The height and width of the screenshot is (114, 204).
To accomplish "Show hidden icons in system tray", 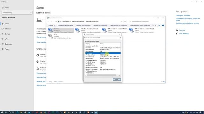I will click(180, 112).
